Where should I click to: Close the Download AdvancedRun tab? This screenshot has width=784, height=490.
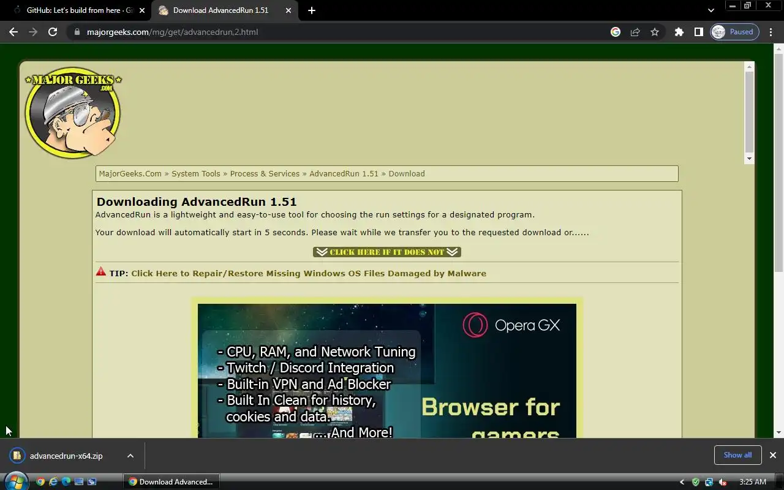(x=288, y=10)
